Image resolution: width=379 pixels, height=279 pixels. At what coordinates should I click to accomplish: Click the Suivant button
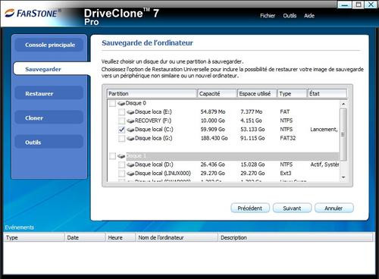pos(292,208)
